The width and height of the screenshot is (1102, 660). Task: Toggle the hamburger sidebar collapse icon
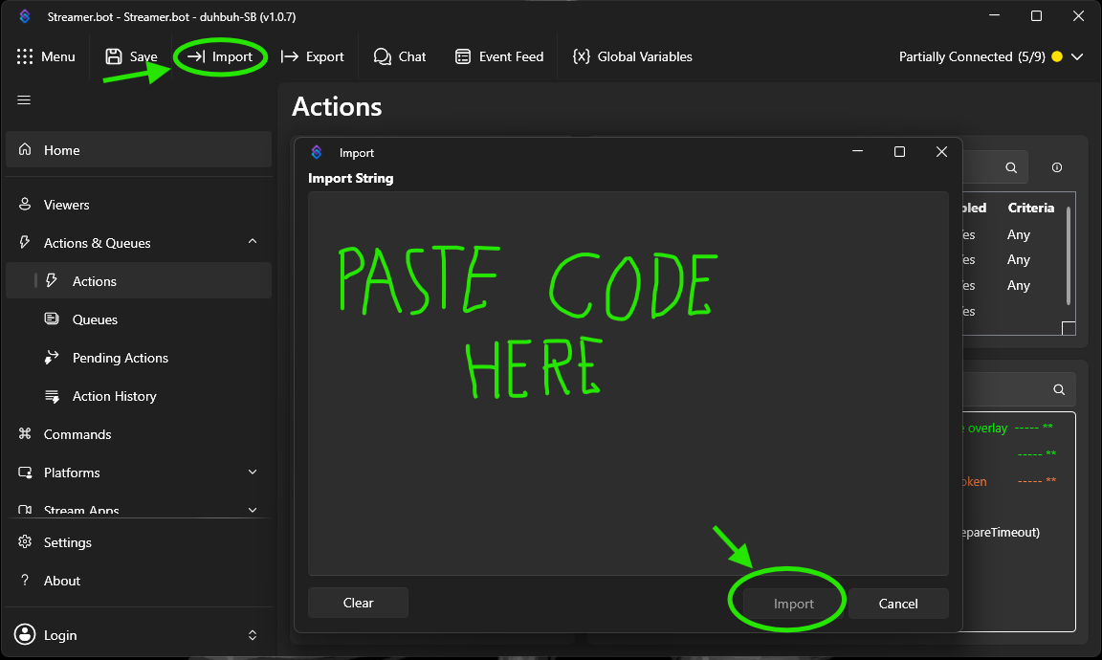point(24,99)
